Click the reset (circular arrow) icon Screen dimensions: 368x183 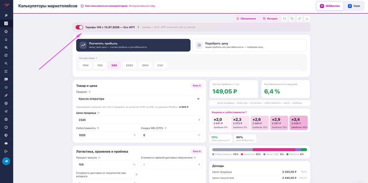coord(284,19)
